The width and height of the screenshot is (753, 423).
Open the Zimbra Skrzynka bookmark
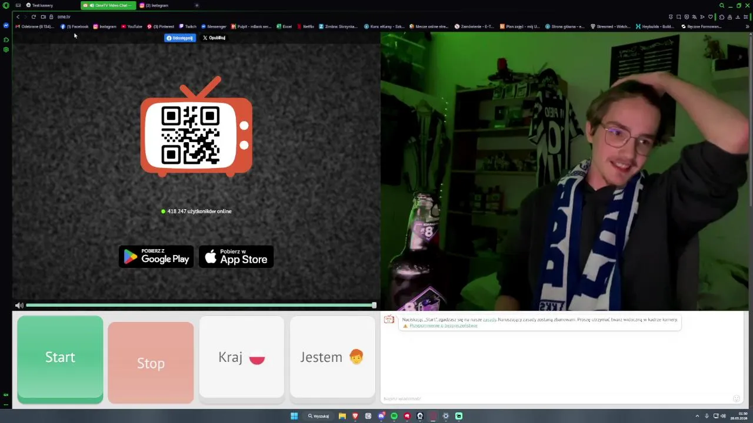point(339,26)
